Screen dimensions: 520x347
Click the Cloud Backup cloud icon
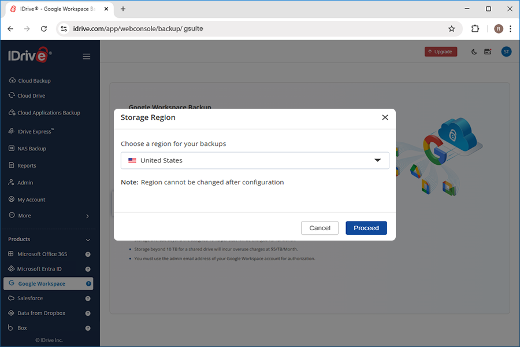click(12, 80)
